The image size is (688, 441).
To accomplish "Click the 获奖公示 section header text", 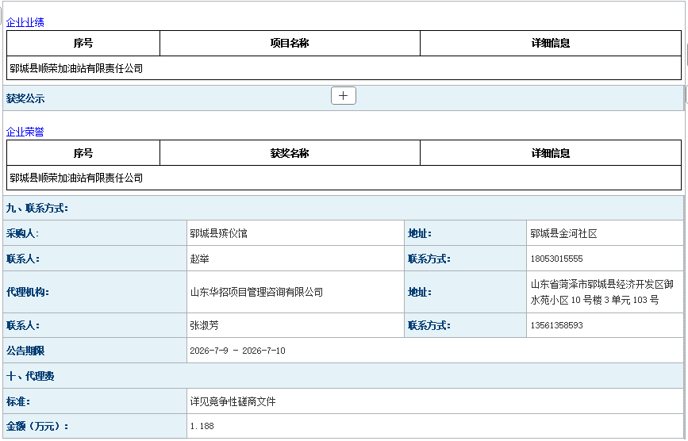I will [25, 98].
